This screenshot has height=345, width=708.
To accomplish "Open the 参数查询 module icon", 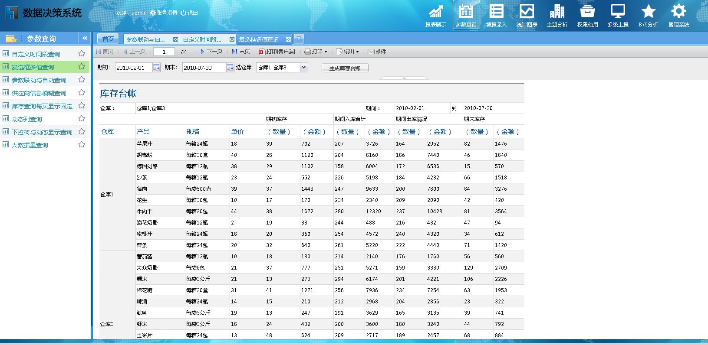I will 466,15.
